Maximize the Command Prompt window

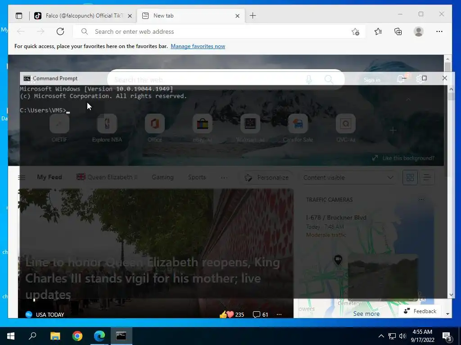[424, 78]
